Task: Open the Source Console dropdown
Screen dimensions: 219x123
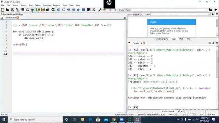Action: 138,14
